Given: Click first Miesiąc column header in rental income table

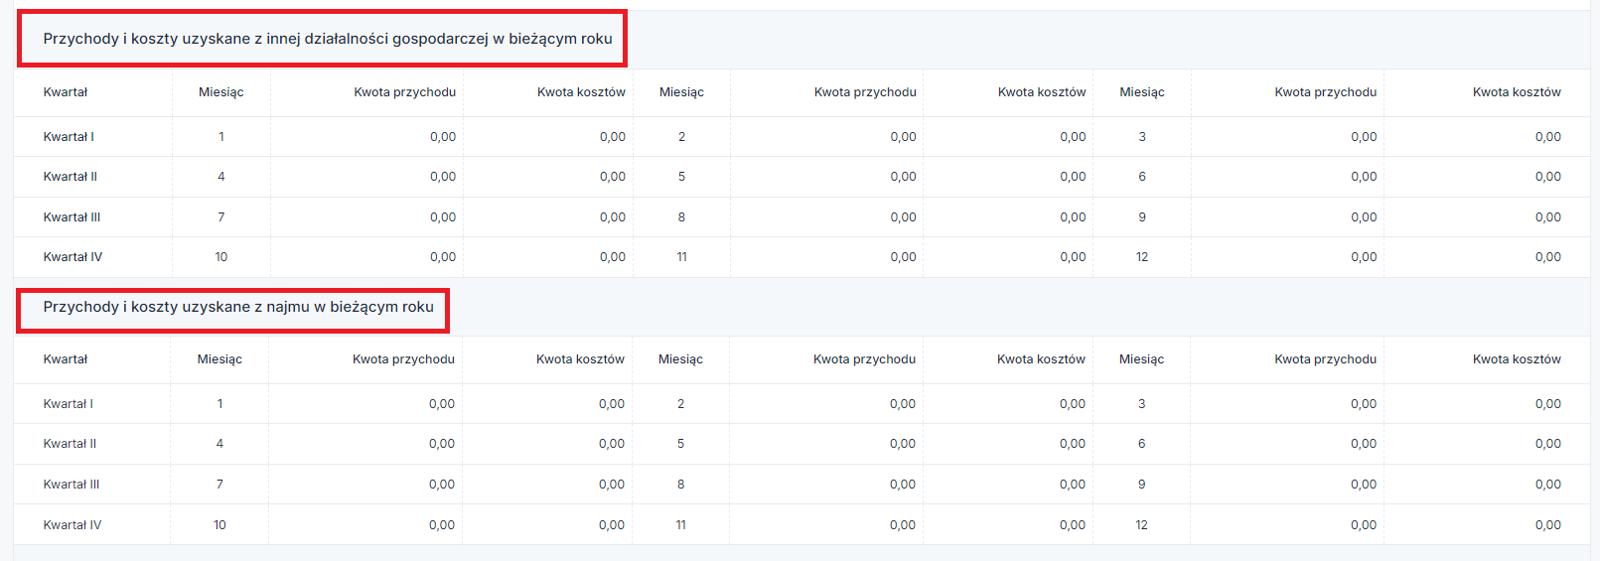Looking at the screenshot, I should click(x=219, y=359).
